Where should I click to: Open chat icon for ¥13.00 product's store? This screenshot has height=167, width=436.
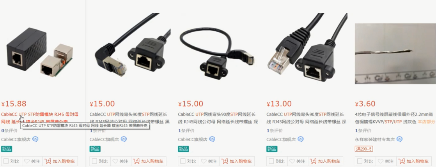coord(301,139)
